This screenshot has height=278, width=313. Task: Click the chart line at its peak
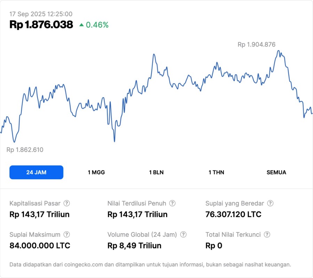coord(278,51)
